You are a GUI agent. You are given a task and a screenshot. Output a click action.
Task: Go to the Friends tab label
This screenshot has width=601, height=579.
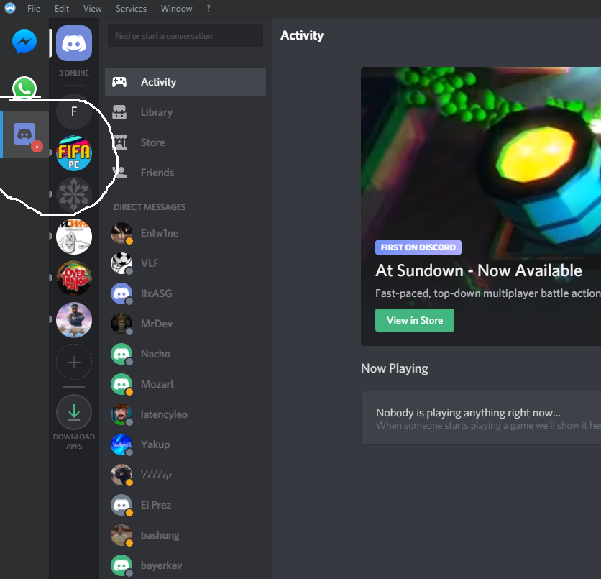tap(157, 173)
